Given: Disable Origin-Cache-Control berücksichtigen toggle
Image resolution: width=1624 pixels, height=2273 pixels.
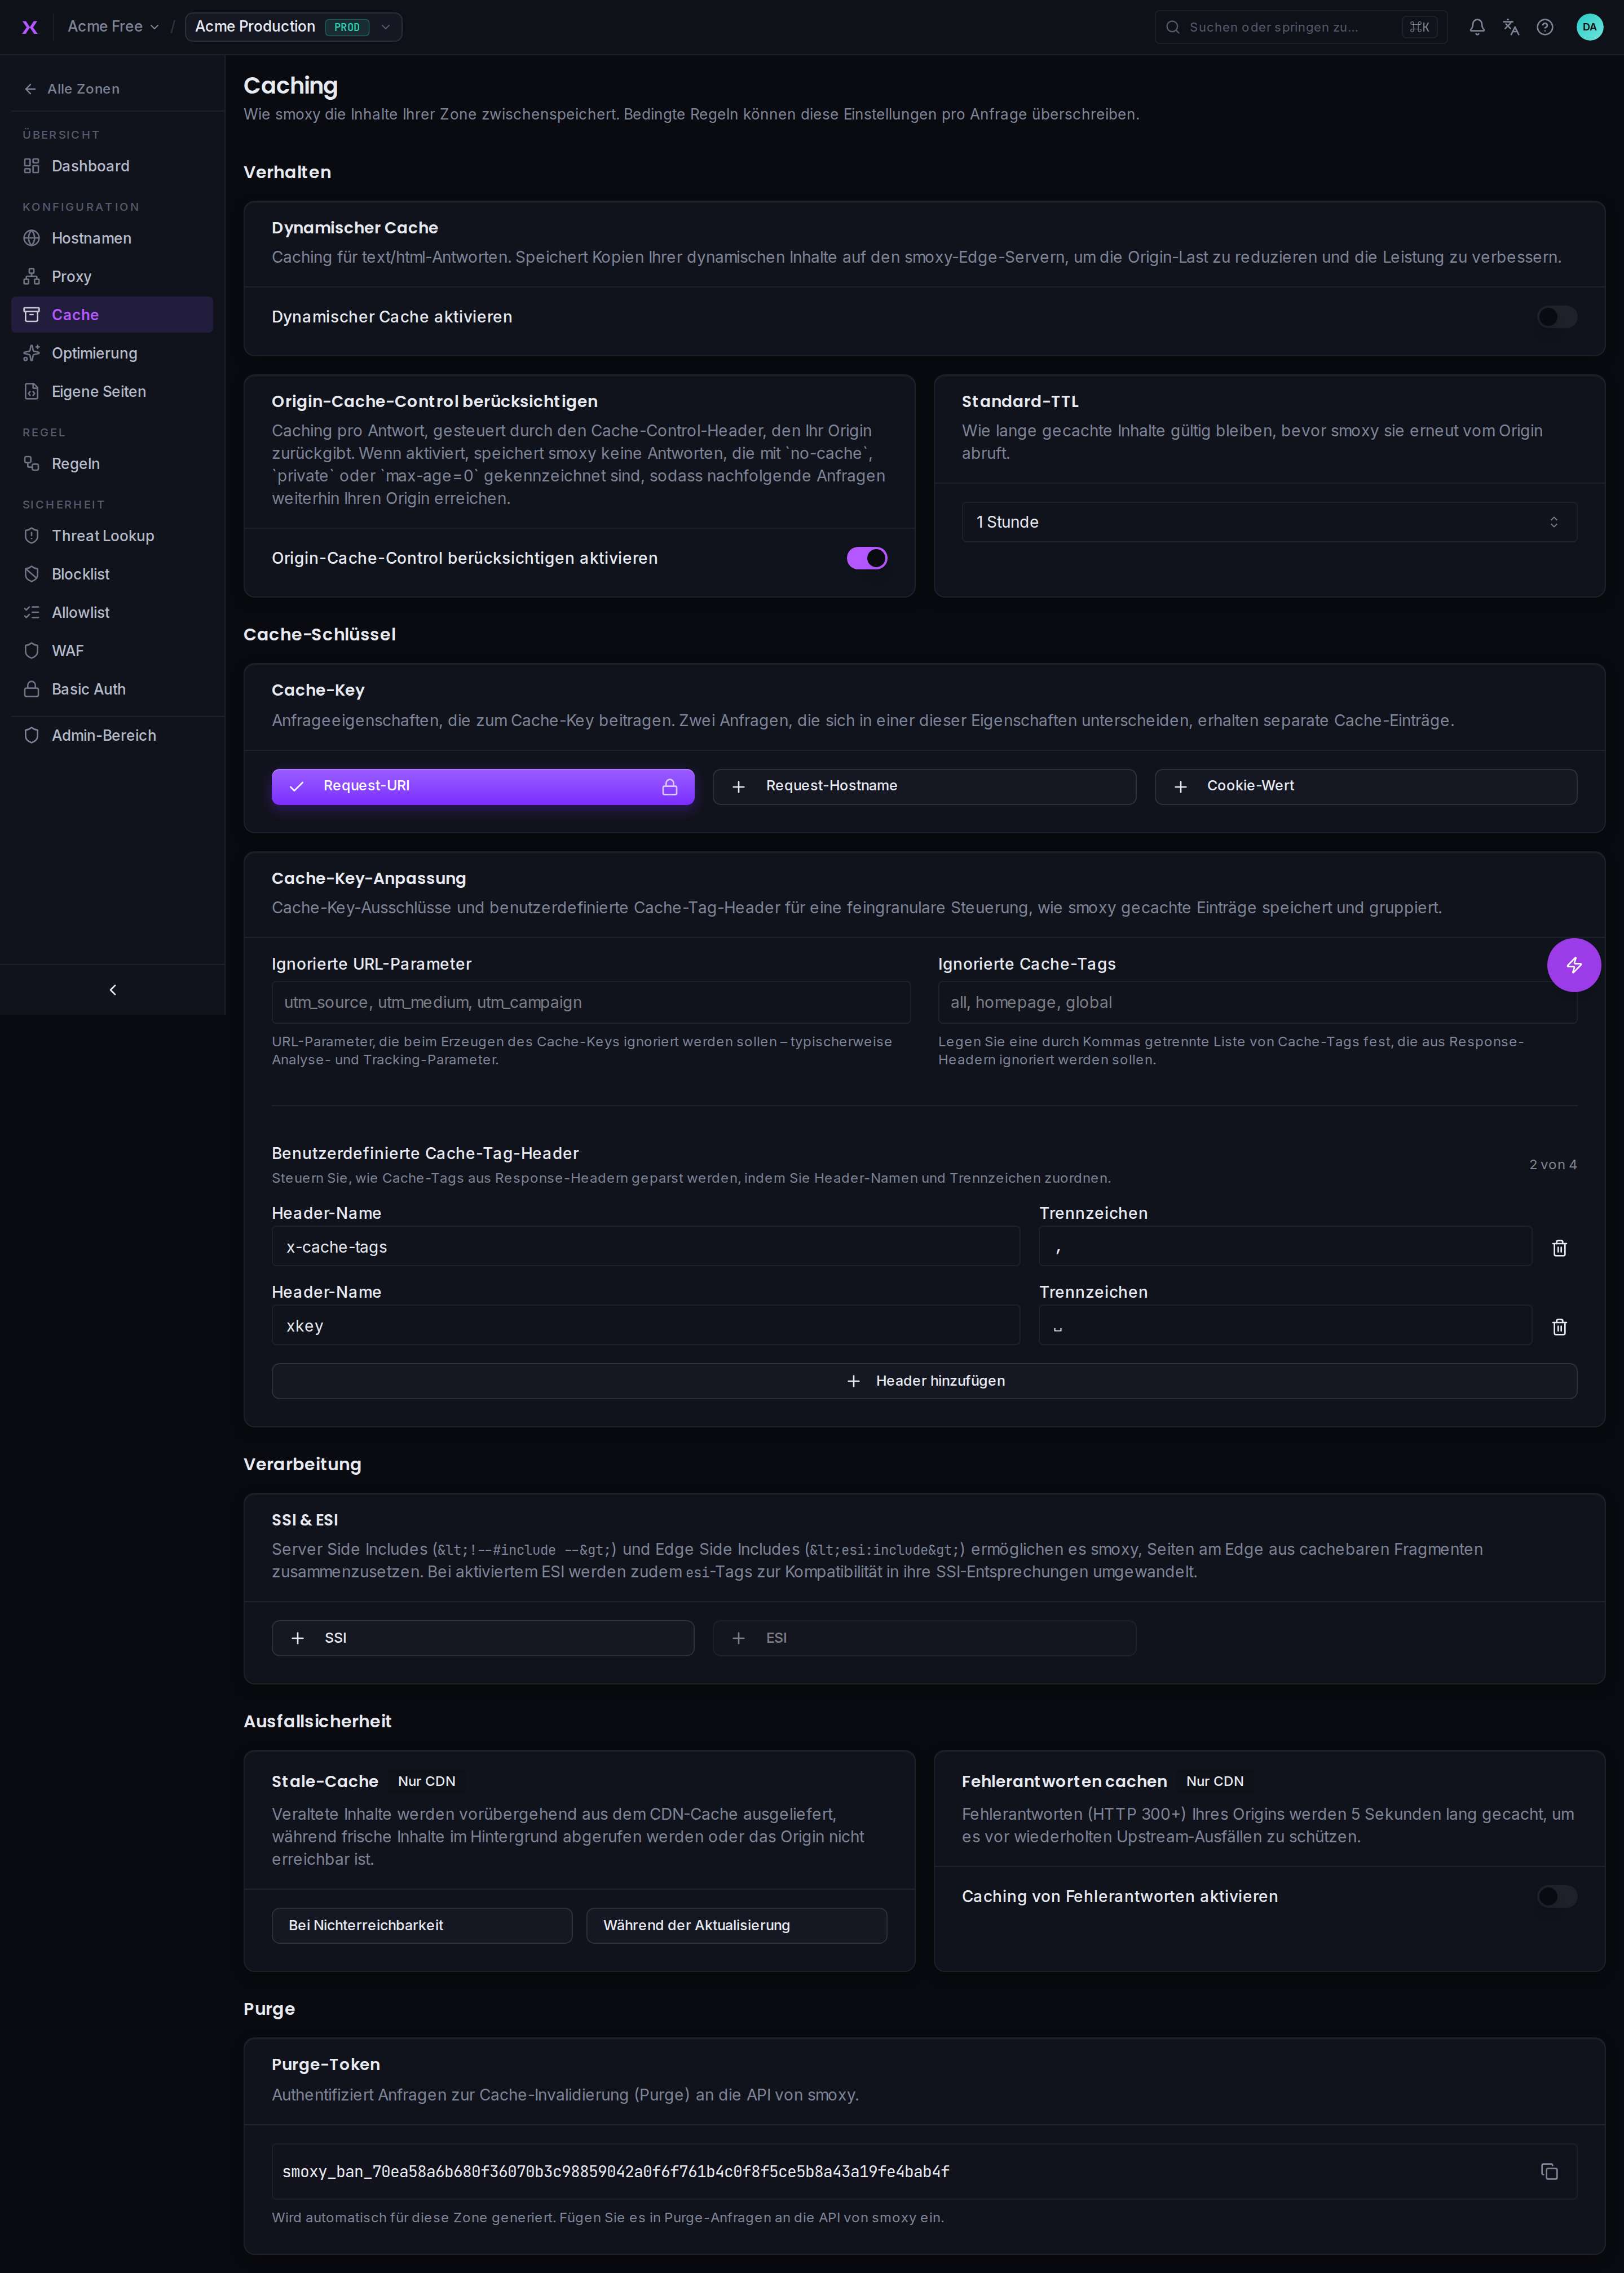Looking at the screenshot, I should [866, 558].
